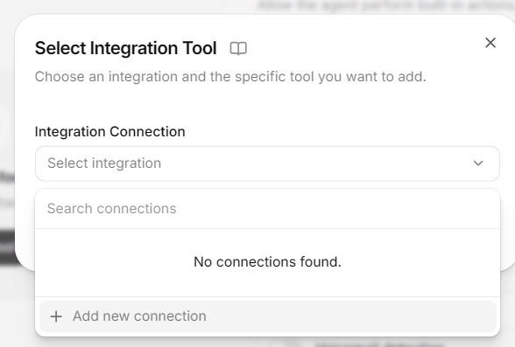Click the plus icon for adding a connection
Image resolution: width=515 pixels, height=347 pixels.
point(56,316)
